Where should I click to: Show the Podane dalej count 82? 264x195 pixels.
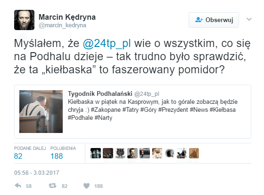[x=18, y=156]
